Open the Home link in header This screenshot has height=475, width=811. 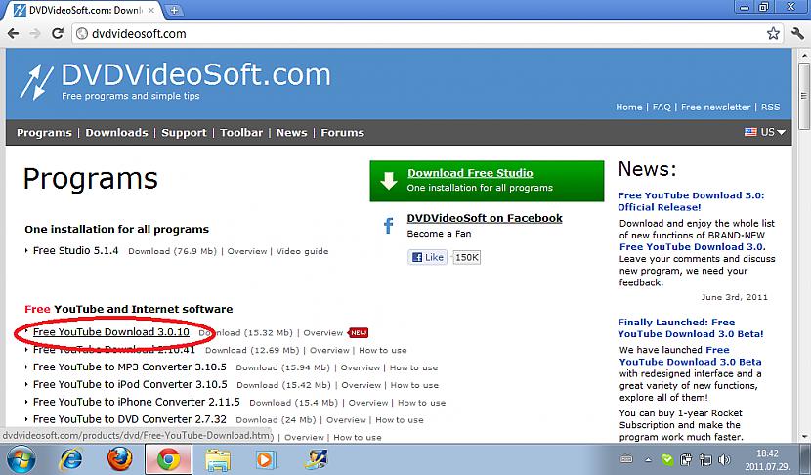point(628,108)
